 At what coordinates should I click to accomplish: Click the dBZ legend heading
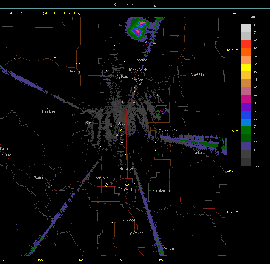coord(254,17)
